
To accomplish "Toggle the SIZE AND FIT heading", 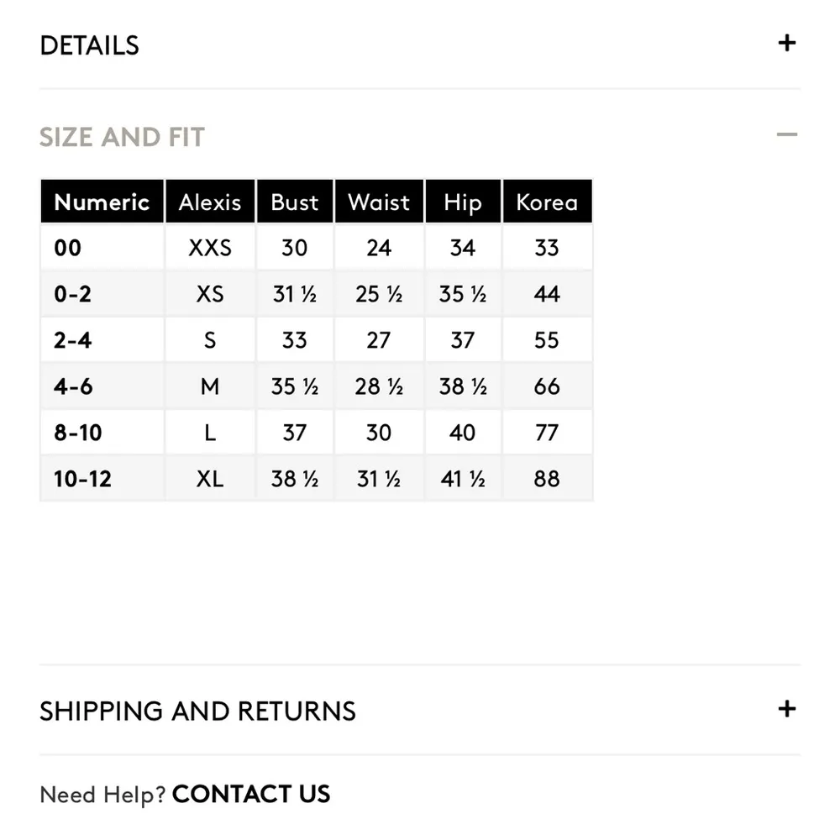I will click(x=123, y=137).
